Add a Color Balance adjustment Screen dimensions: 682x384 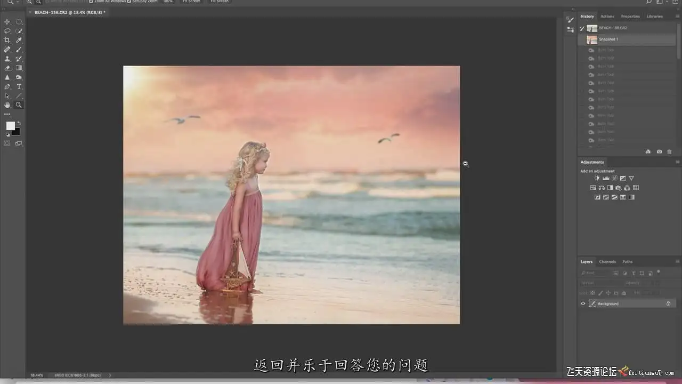click(x=602, y=188)
